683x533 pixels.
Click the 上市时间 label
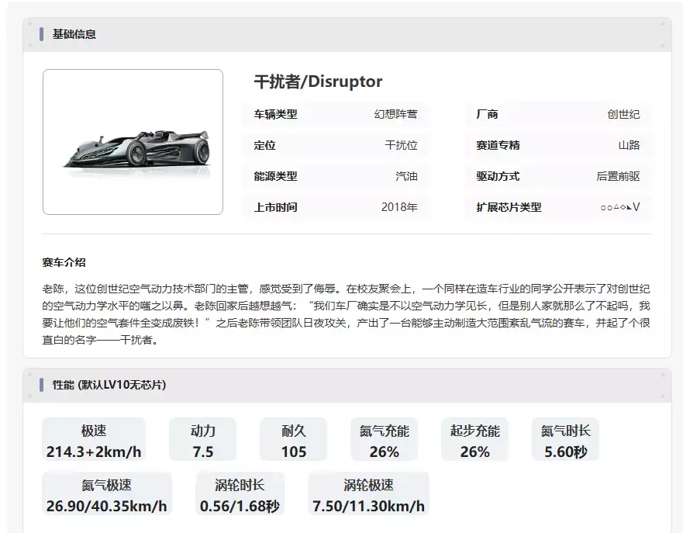pos(275,207)
